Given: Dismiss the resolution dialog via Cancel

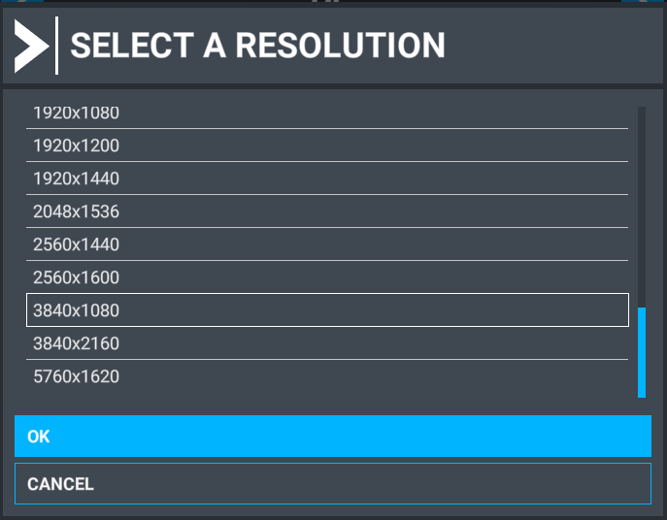Looking at the screenshot, I should [x=332, y=483].
